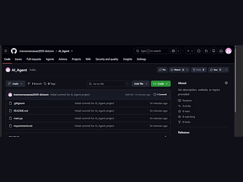The width and height of the screenshot is (243, 182).
Task: Open commit hash 3e8c76d
Action: 129,95
